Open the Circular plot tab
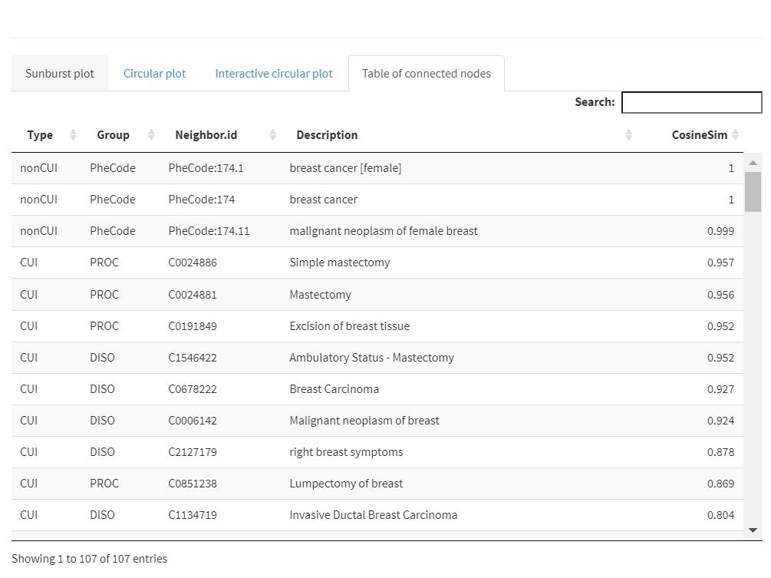The width and height of the screenshot is (771, 578). click(154, 74)
